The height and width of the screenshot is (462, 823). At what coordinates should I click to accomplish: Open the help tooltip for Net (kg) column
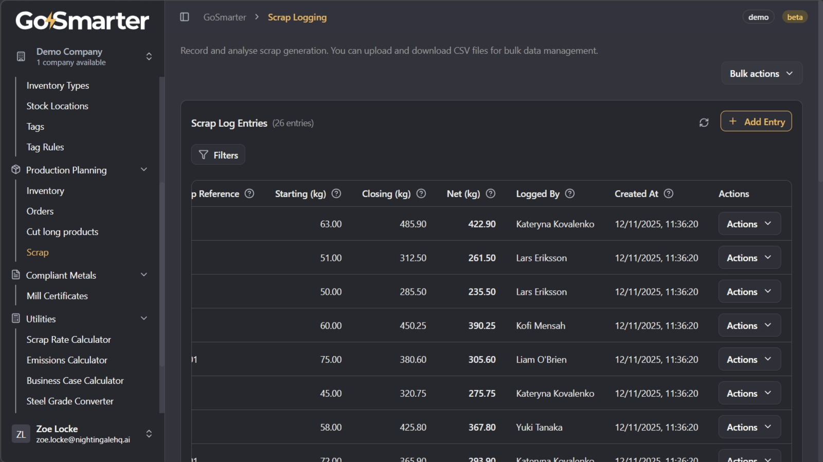point(490,194)
